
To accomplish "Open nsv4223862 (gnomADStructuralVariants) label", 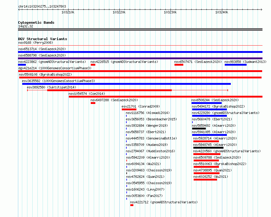I will [x=52, y=62].
